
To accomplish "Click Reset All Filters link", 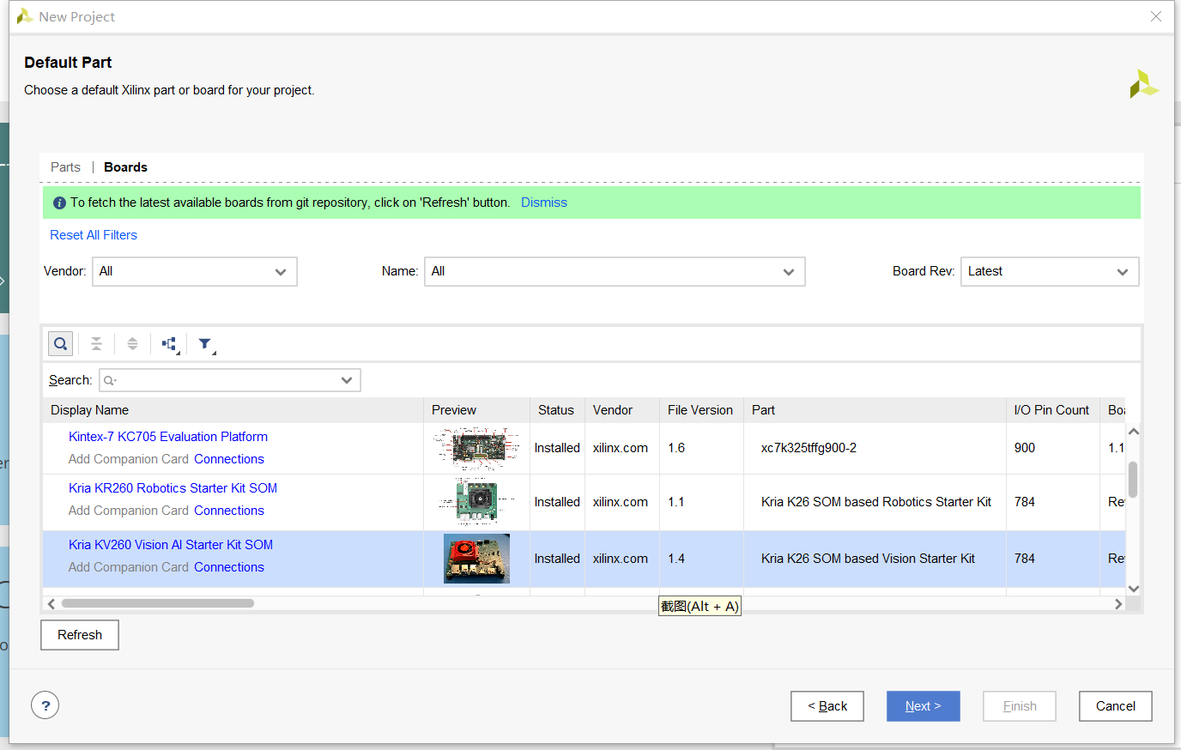I will click(x=94, y=235).
